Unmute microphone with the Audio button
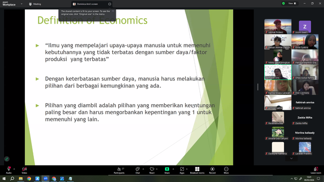 tap(9, 170)
